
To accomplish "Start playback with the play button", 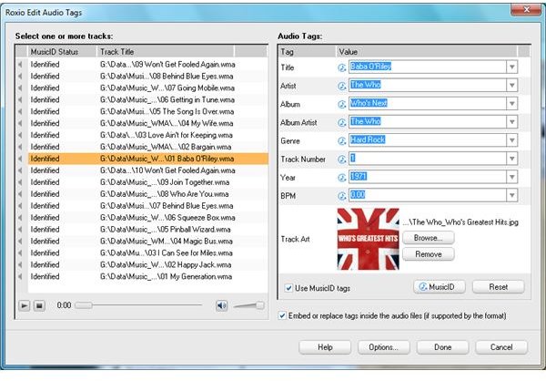I will click(24, 306).
